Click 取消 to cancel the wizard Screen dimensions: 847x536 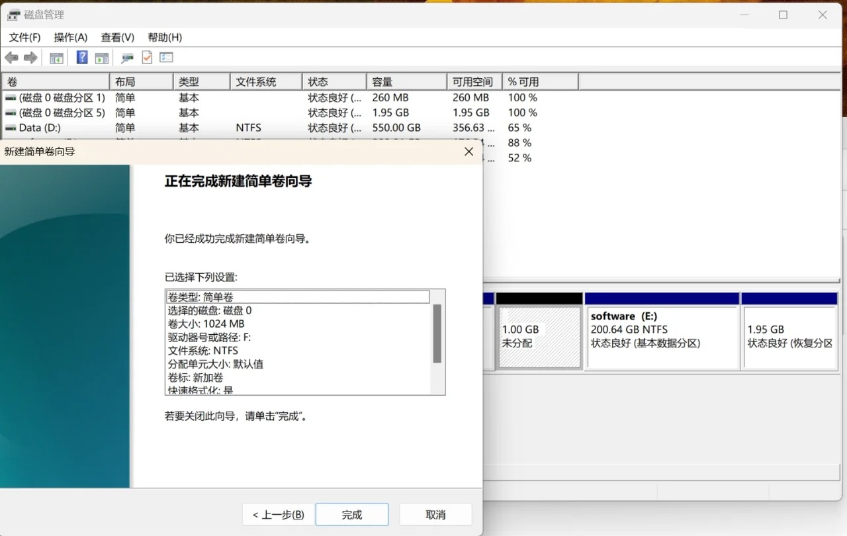pyautogui.click(x=435, y=514)
